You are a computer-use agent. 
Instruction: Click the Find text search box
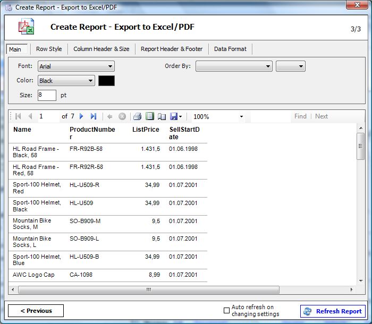coord(270,116)
